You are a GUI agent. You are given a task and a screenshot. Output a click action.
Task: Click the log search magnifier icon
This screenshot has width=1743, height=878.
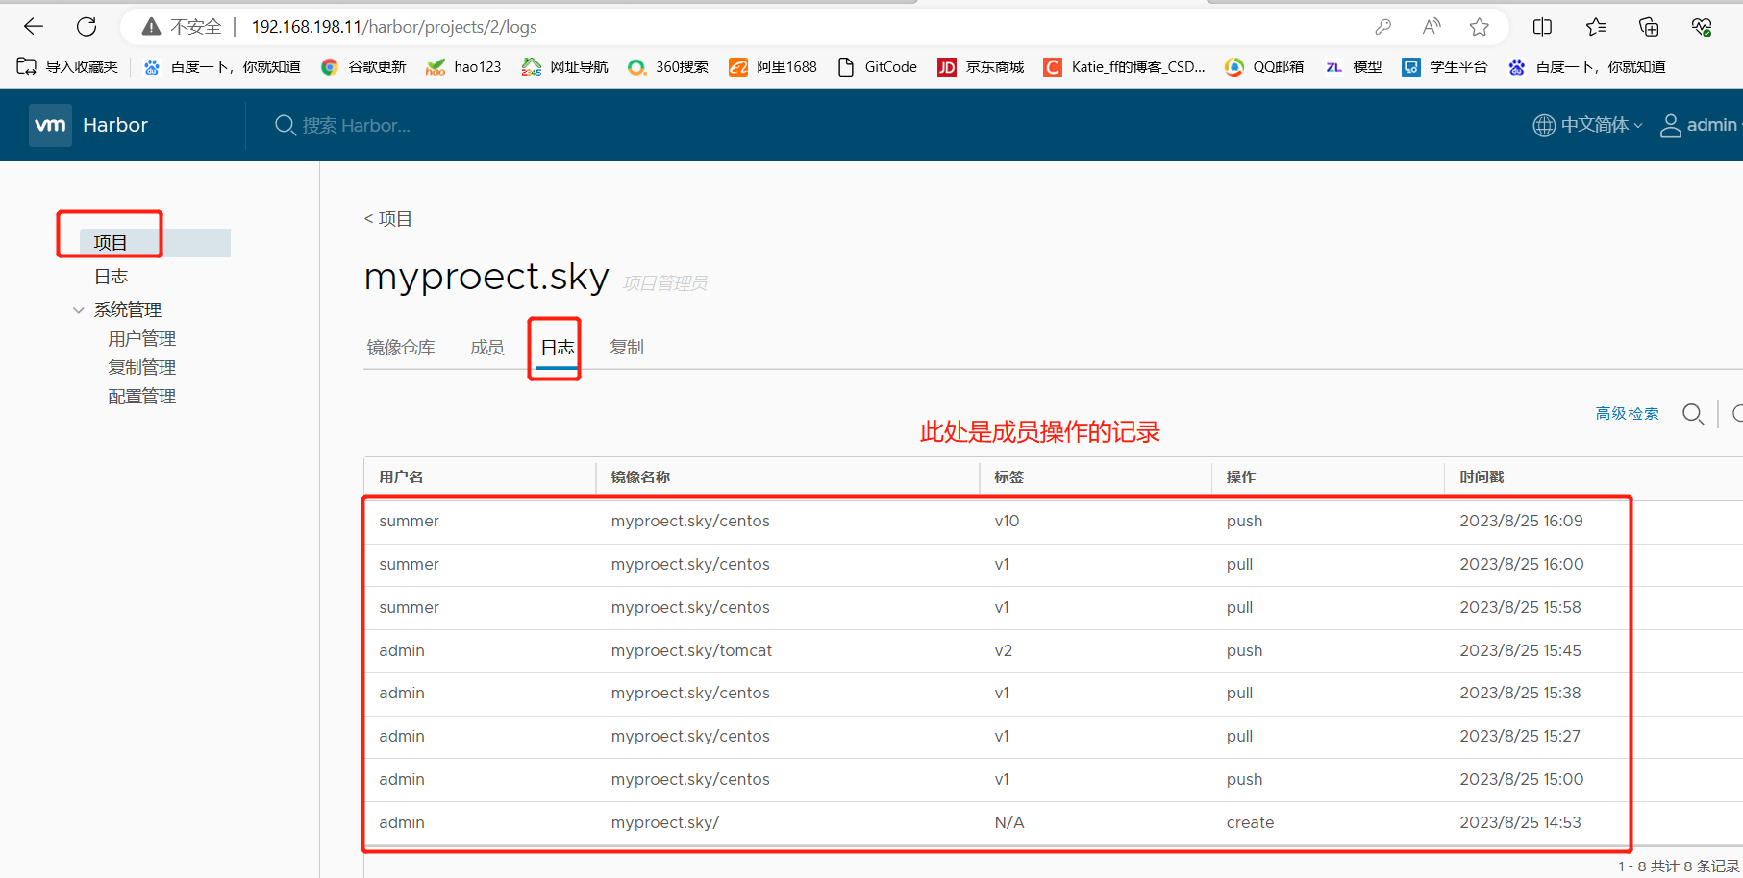pos(1693,414)
